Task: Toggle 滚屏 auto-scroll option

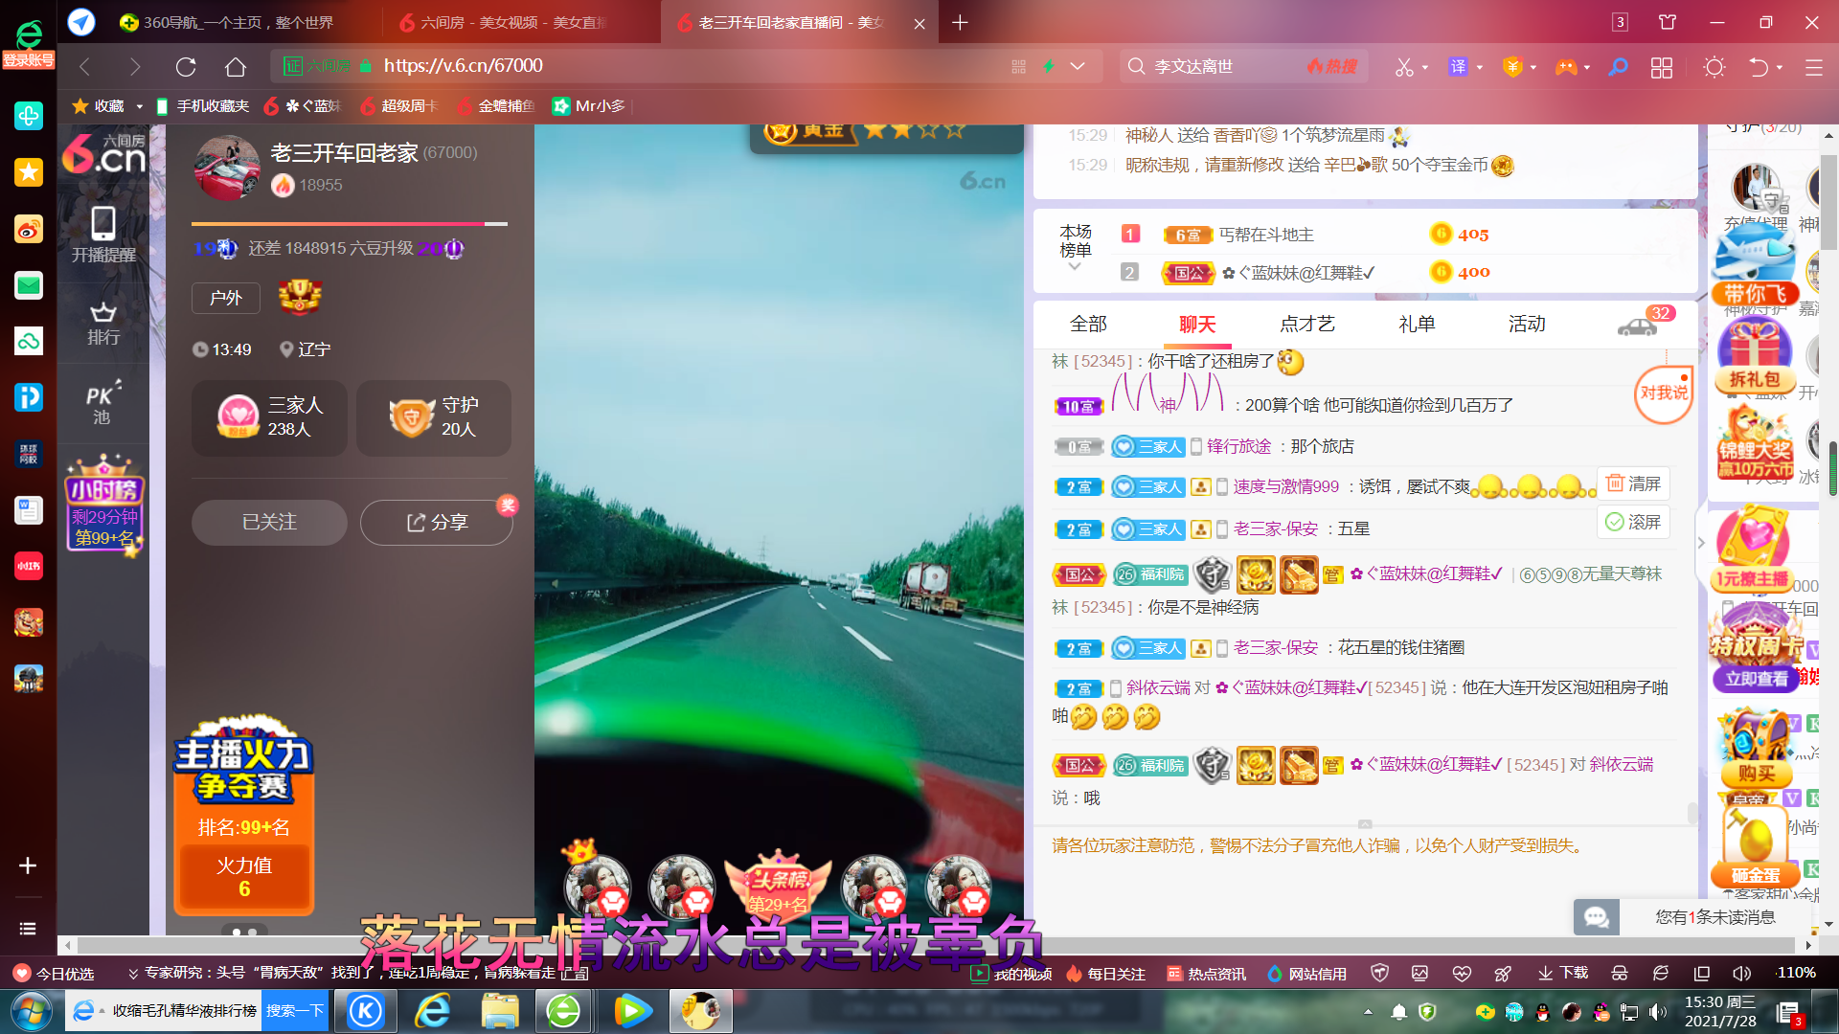Action: 1634,522
